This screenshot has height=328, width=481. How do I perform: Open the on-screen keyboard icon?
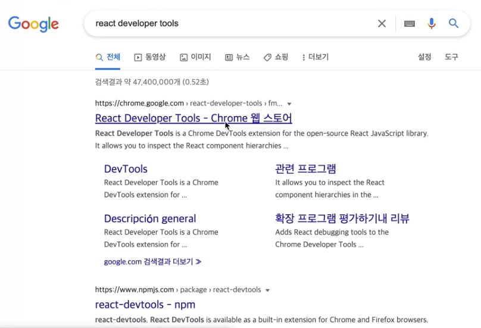410,24
